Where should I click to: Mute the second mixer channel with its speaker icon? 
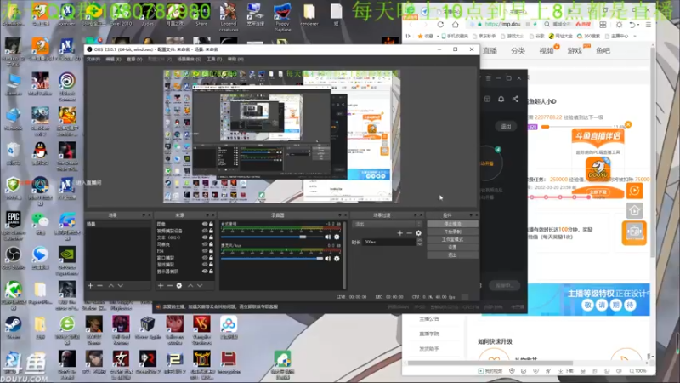pyautogui.click(x=328, y=259)
